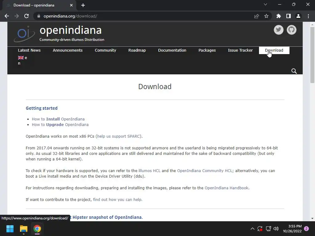Toggle Chrome side panel icon
The height and width of the screenshot is (236, 315).
click(x=289, y=16)
